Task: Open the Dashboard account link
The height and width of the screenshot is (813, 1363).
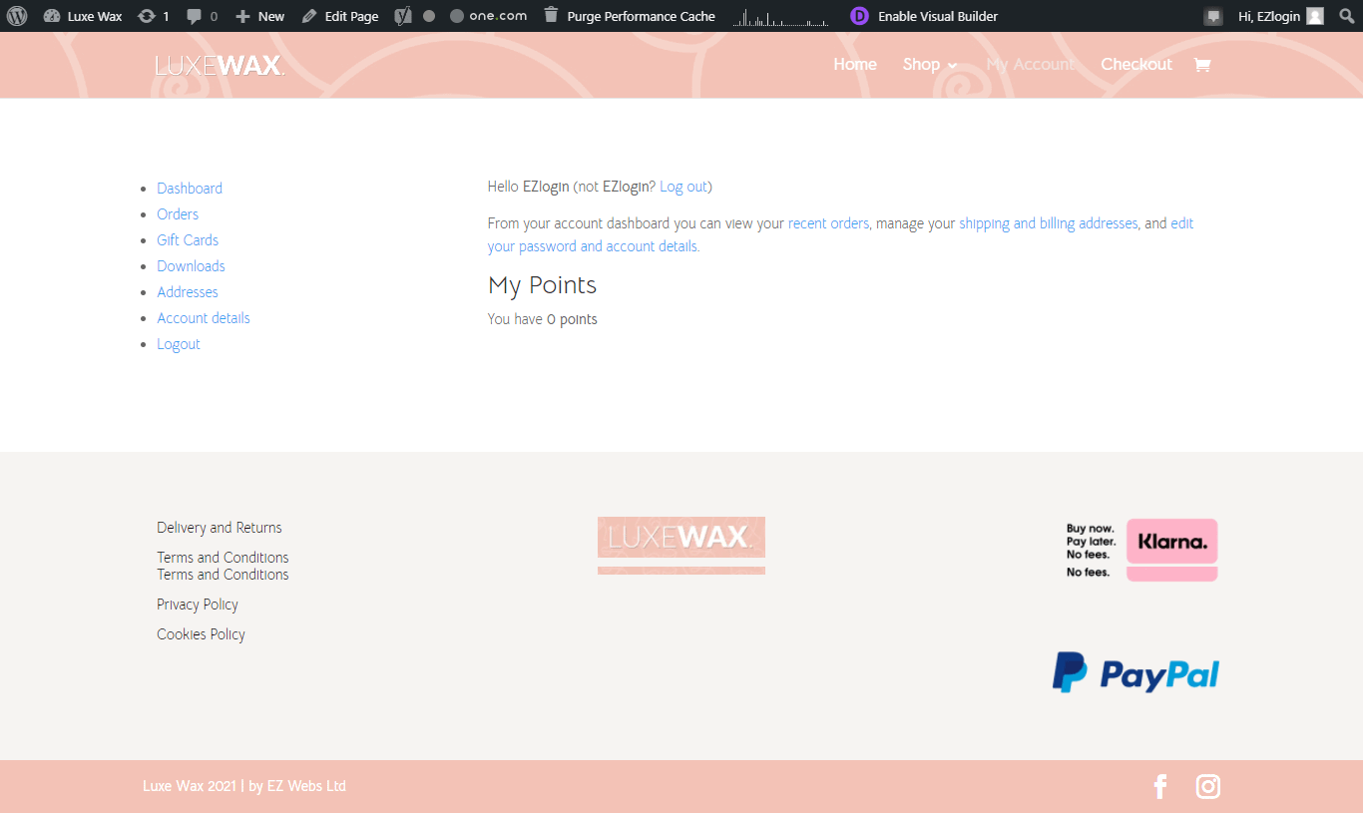Action: 190,189
